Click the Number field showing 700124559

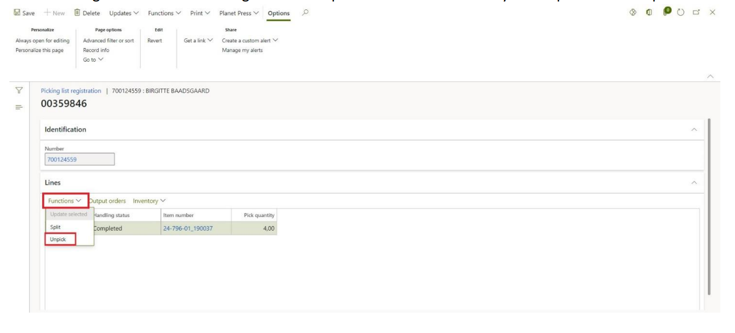tap(77, 159)
